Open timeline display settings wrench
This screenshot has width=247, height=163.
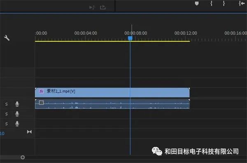click(7, 38)
